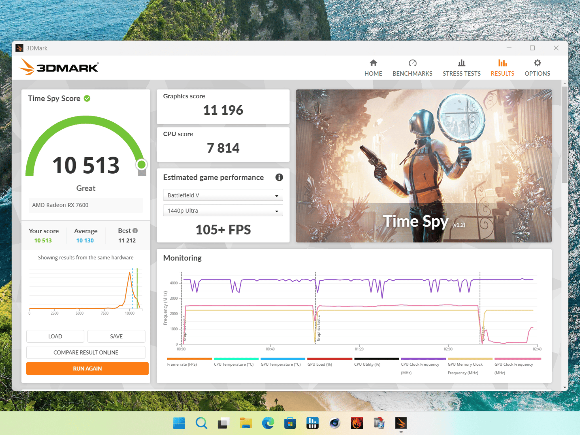
Task: Click the scrollbar down arrow
Action: coord(564,387)
